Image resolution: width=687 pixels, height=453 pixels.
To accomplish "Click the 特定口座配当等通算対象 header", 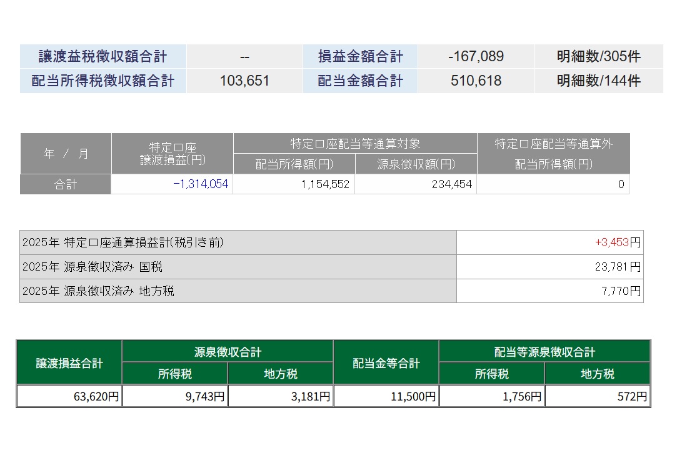I will click(x=355, y=144).
